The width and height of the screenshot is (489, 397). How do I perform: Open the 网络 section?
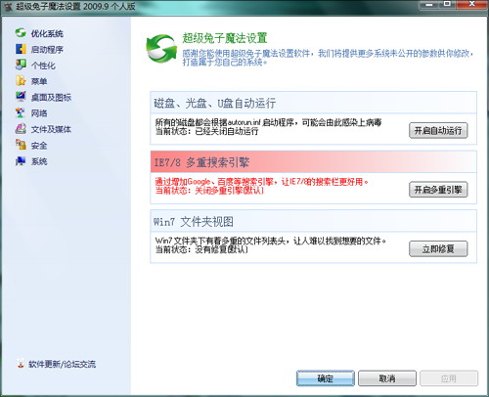pyautogui.click(x=39, y=113)
